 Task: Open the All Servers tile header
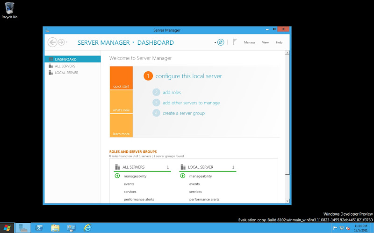click(142, 167)
